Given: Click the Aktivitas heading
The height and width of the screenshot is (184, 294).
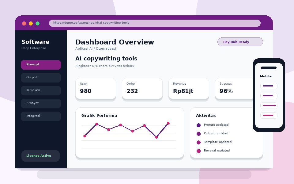Looking at the screenshot, I should (x=206, y=116).
